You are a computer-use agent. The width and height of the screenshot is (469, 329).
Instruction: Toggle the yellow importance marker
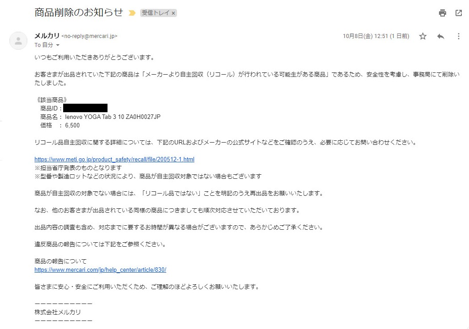click(132, 13)
